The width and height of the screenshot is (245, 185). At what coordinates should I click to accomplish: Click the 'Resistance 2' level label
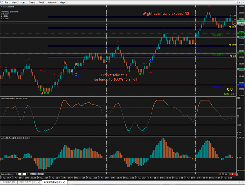217,35
